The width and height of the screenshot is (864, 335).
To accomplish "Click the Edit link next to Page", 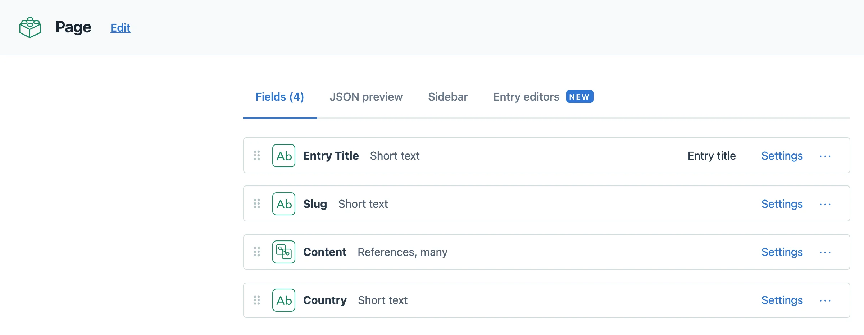I will (x=120, y=28).
